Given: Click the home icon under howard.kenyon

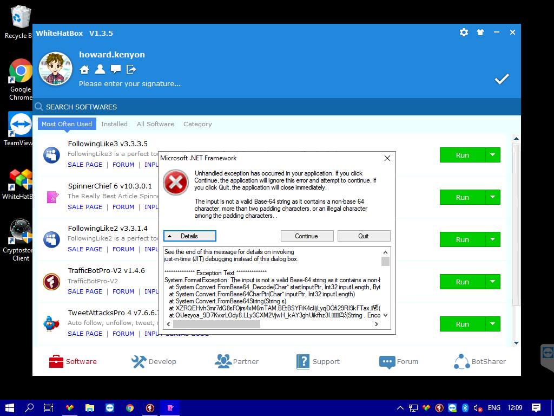Looking at the screenshot, I should coord(84,69).
